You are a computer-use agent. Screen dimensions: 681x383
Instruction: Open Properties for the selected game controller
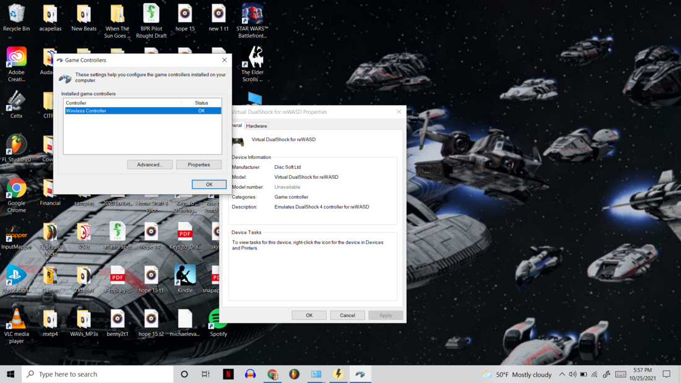(x=199, y=165)
